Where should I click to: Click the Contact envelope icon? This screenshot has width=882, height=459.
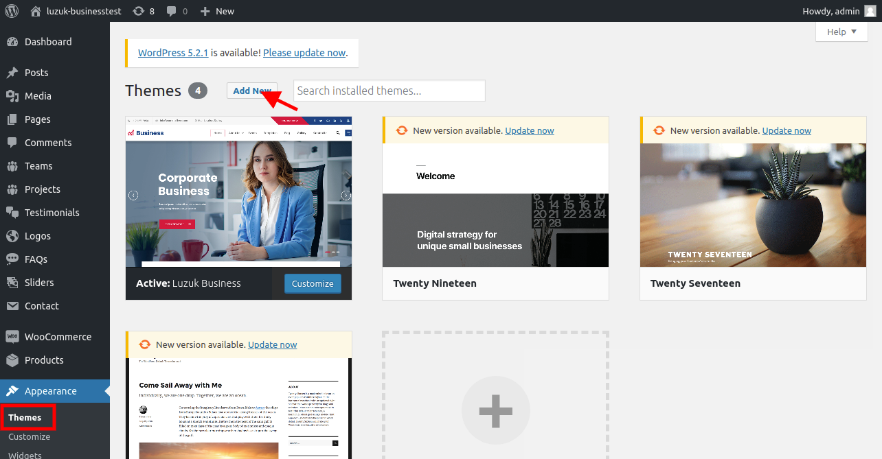point(12,306)
